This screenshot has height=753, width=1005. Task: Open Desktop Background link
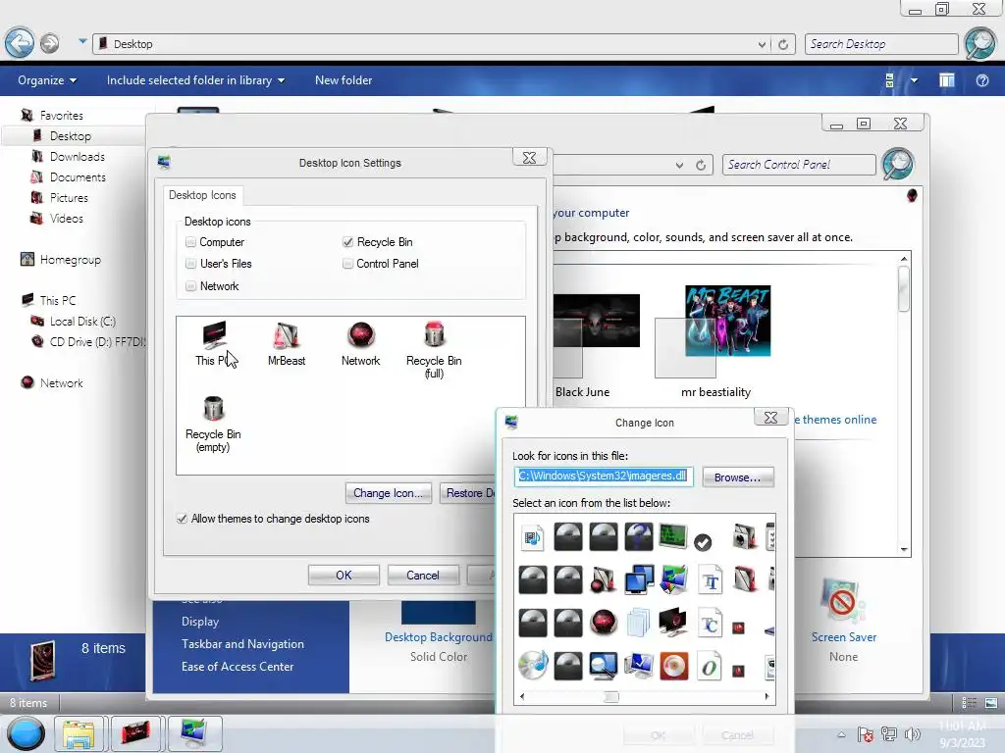pos(439,637)
